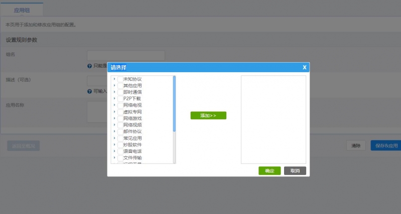Expand the 语音电话 tree node arrow
401x214 pixels.
[114, 151]
